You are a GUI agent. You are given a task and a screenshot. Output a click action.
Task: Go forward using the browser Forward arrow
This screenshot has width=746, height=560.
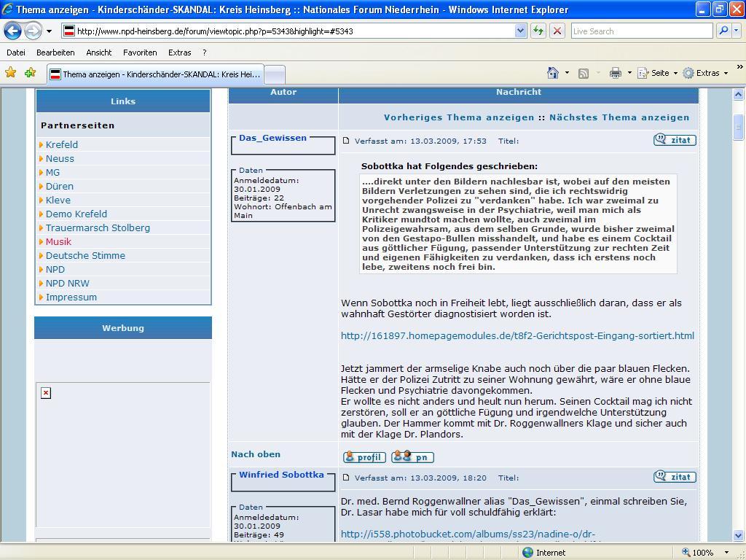coord(33,31)
